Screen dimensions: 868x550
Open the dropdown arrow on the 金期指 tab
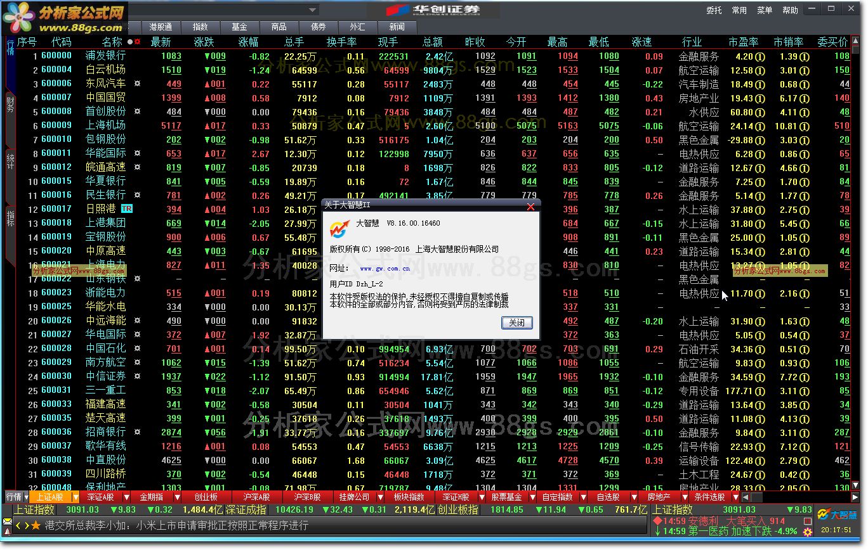click(x=179, y=497)
